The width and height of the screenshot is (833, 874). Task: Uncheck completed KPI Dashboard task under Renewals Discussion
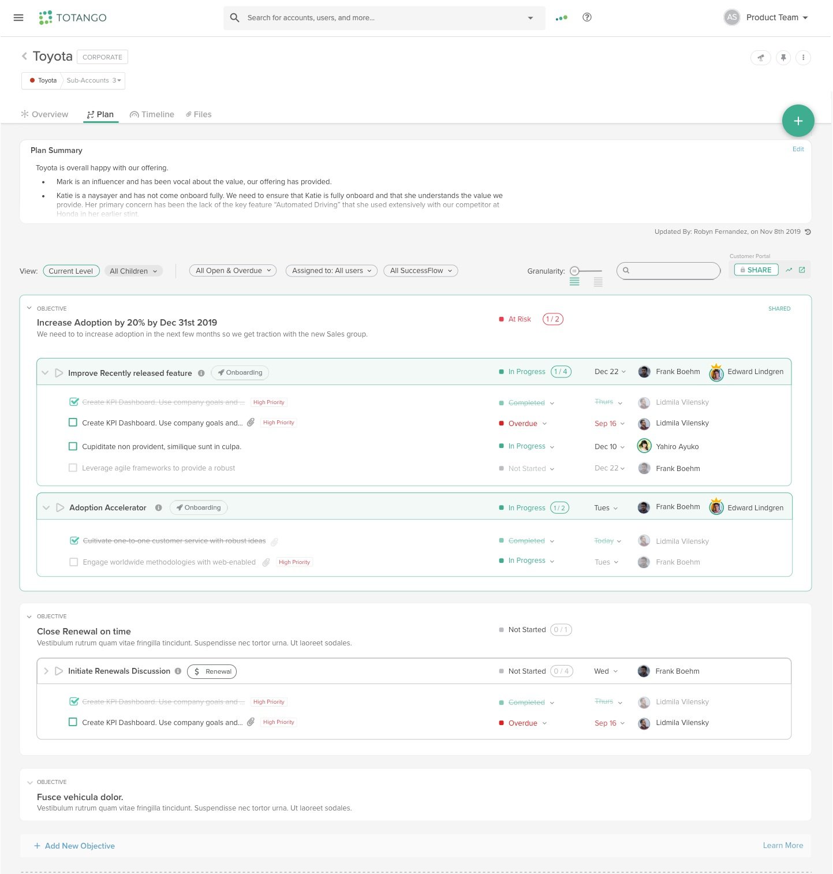pyautogui.click(x=74, y=701)
